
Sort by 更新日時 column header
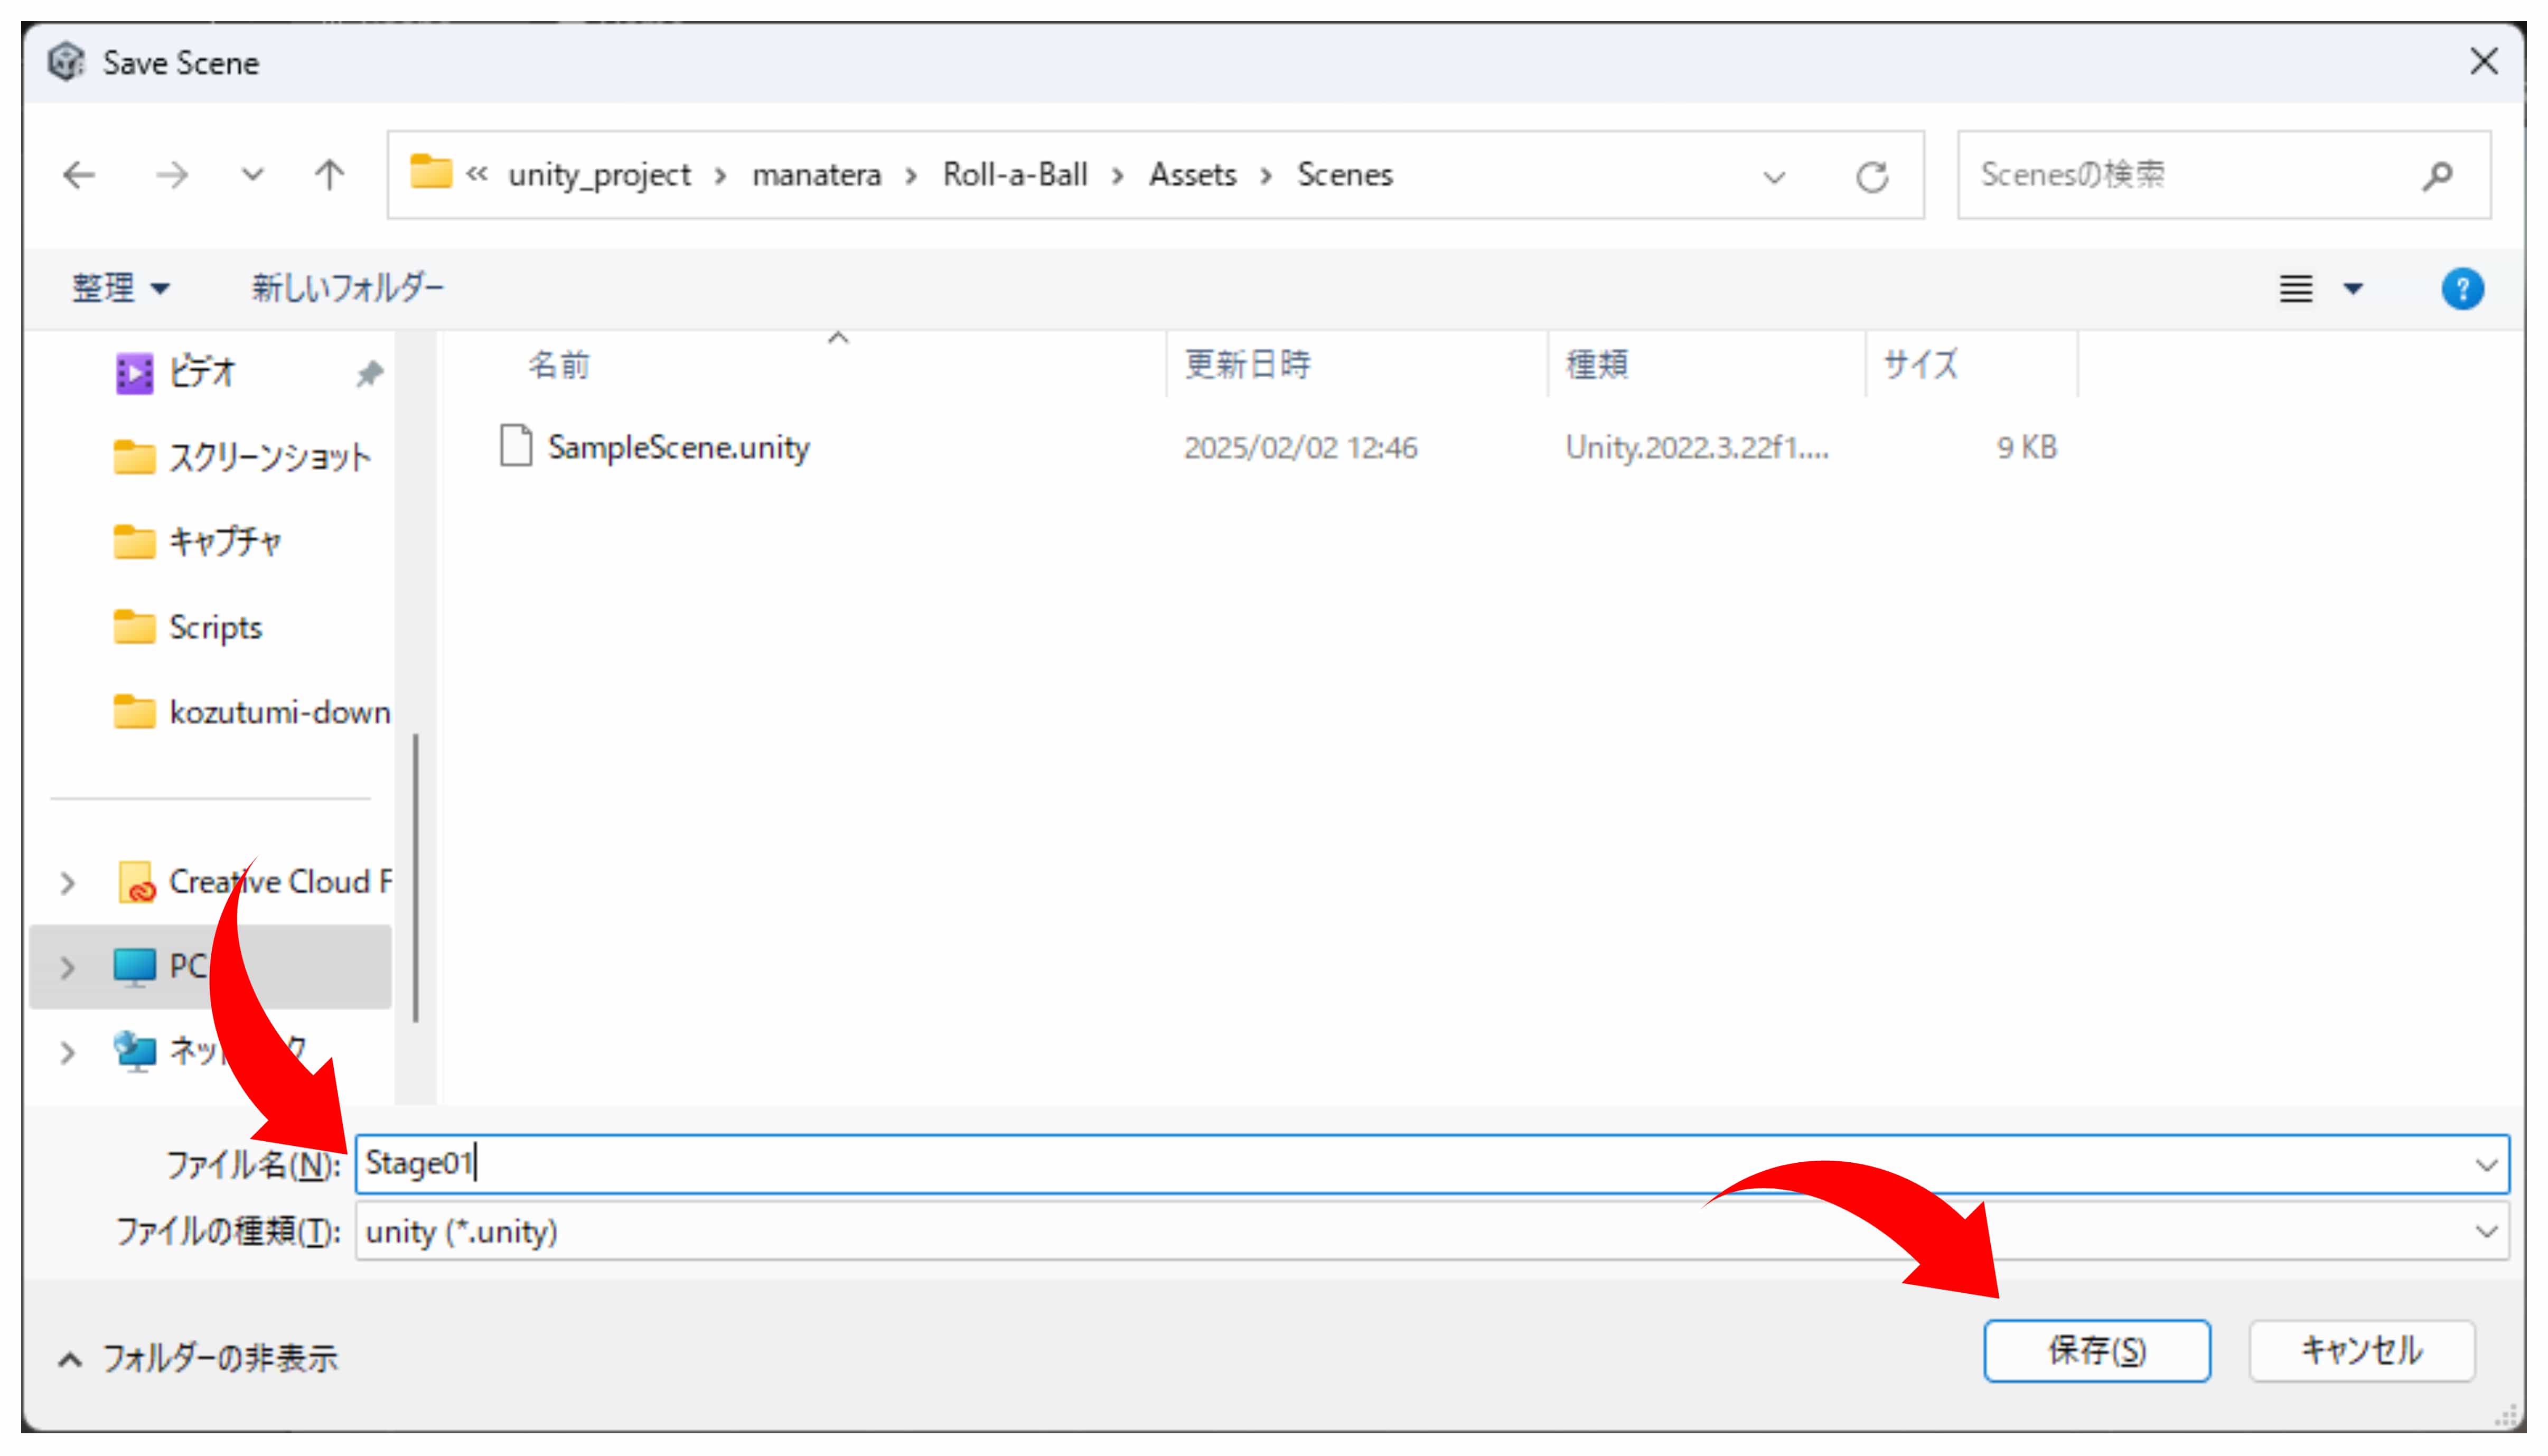click(x=1247, y=365)
